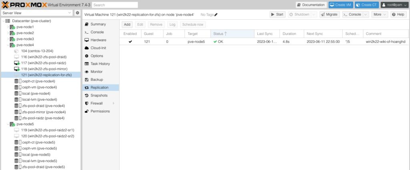The image size is (410, 170).
Task: Click pve-node3 node icon
Action: point(12,39)
